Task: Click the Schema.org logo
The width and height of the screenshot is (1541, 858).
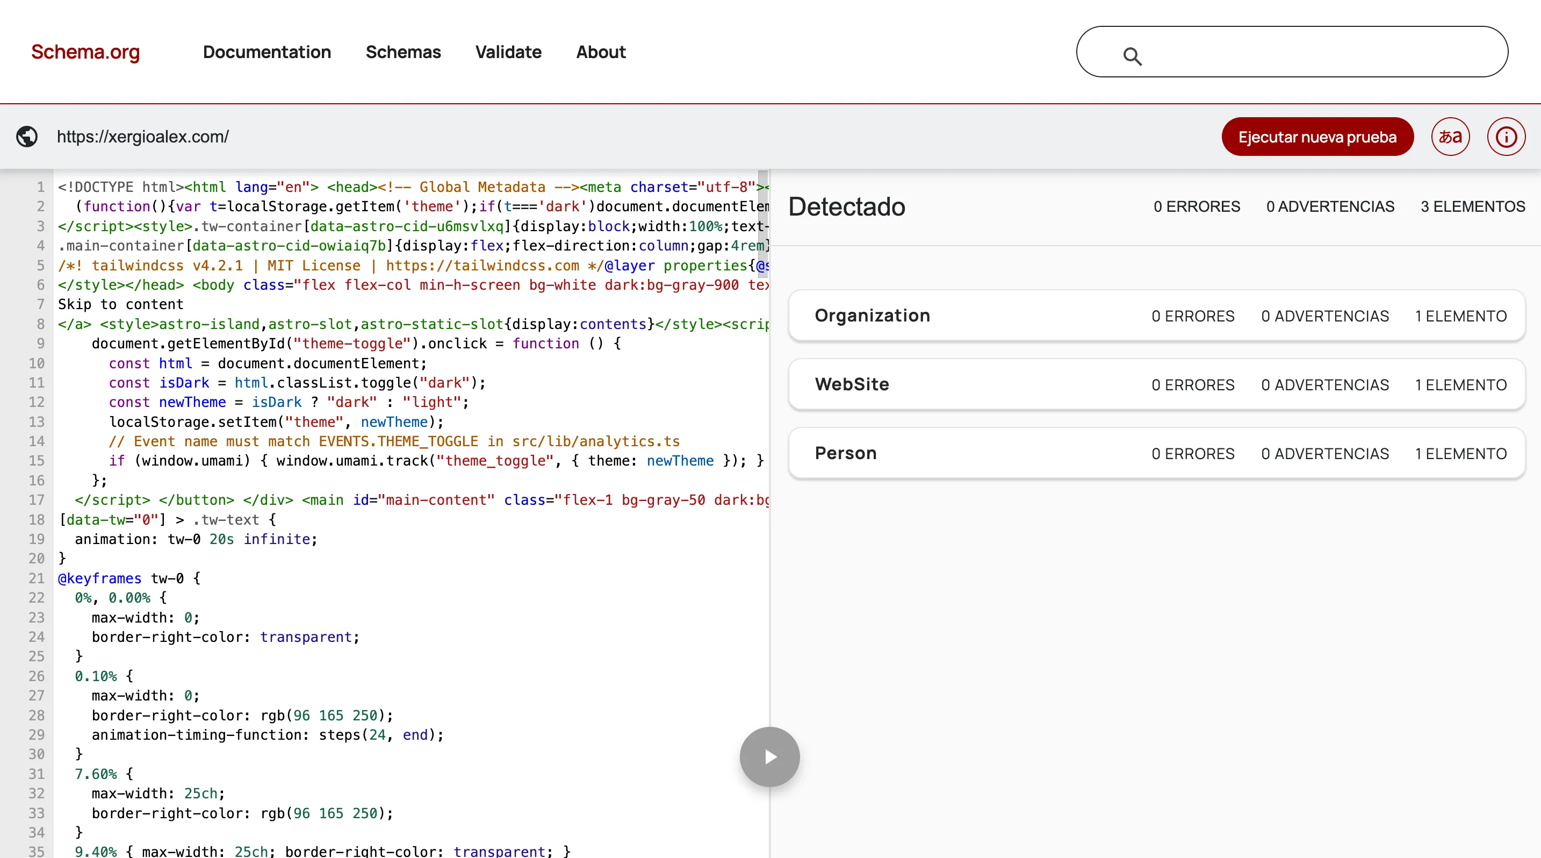Action: click(85, 53)
